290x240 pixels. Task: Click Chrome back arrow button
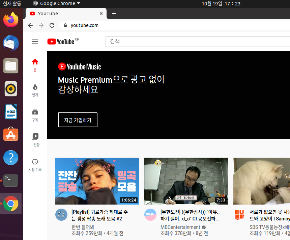[30, 25]
